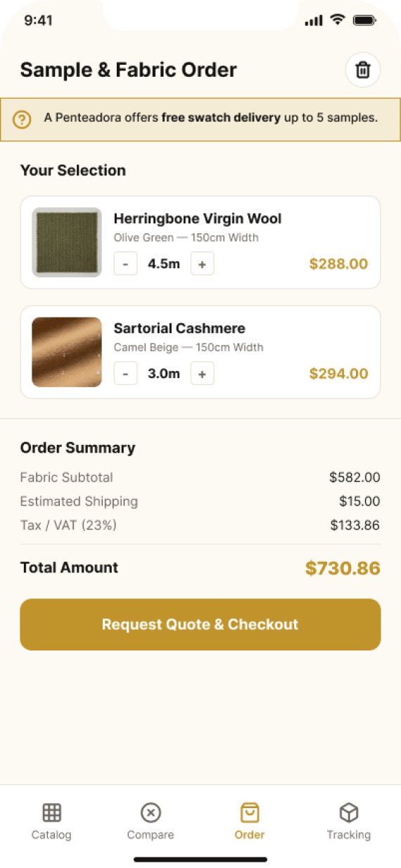Open the Catalog grid icon
The image size is (401, 868).
(x=51, y=812)
